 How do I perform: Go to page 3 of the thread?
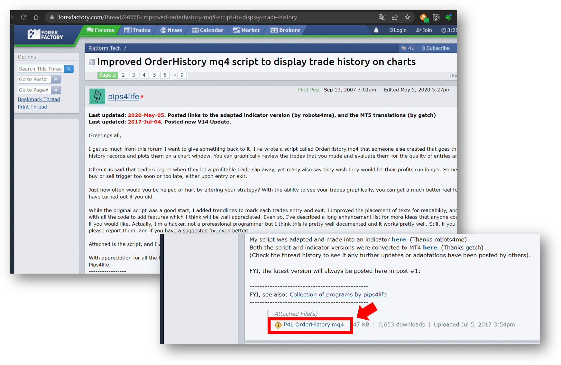coord(133,75)
